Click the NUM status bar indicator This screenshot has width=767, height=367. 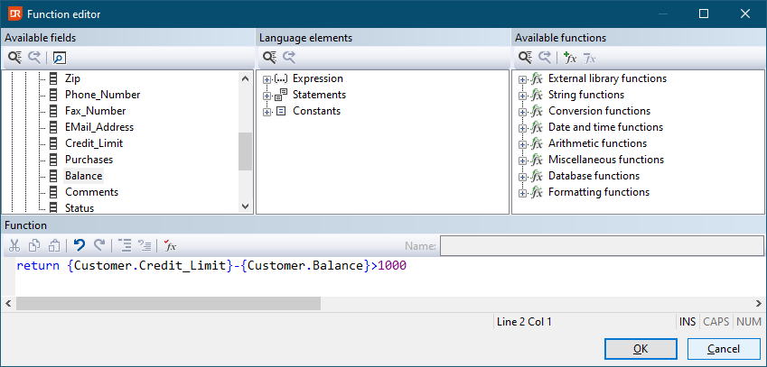click(749, 322)
